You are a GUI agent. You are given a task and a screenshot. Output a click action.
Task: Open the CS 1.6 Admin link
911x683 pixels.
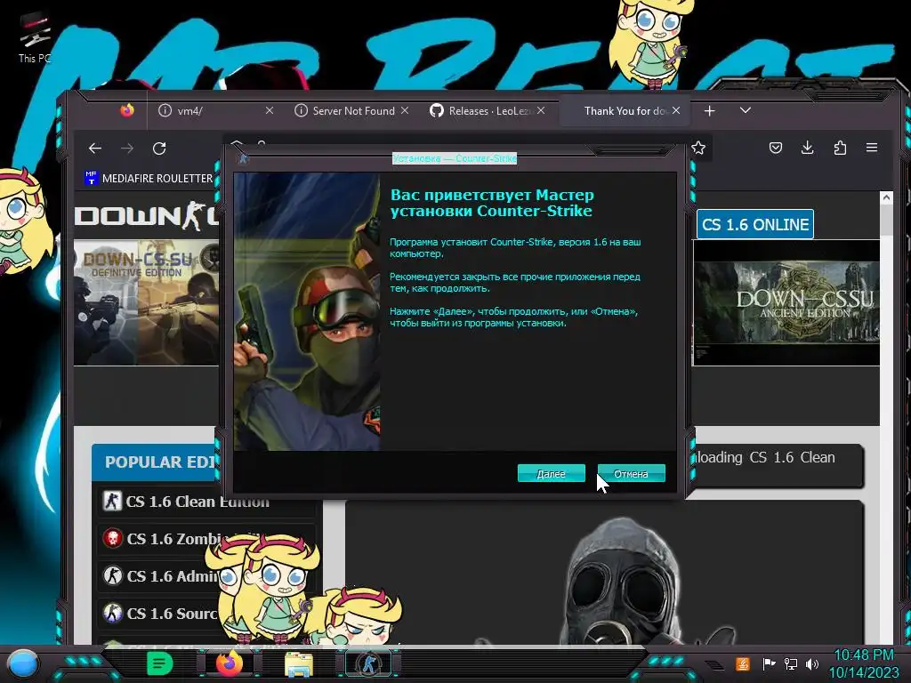(173, 576)
